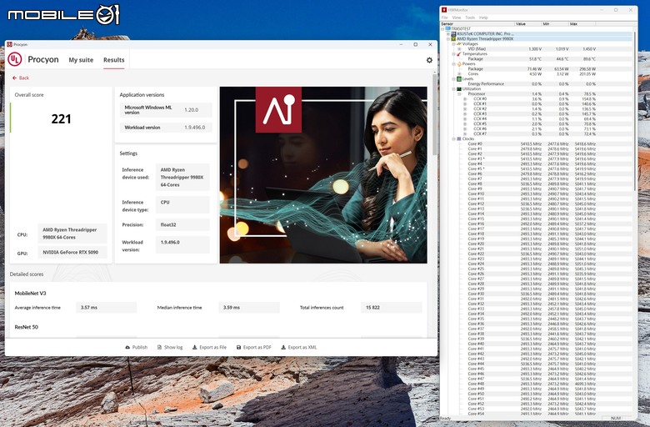Image resolution: width=650 pixels, height=427 pixels.
Task: Click the cloud Publish icon
Action: (x=127, y=347)
